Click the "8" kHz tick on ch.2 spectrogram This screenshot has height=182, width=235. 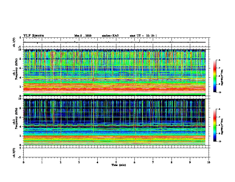(20, 108)
